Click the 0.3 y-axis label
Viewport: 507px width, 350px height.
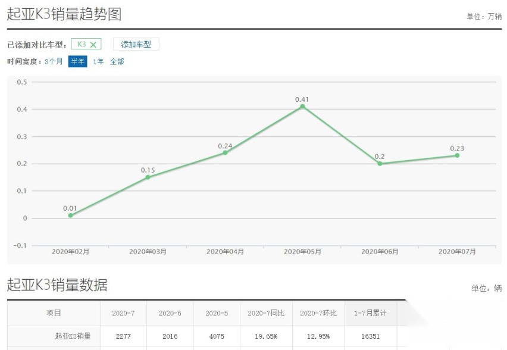22,136
